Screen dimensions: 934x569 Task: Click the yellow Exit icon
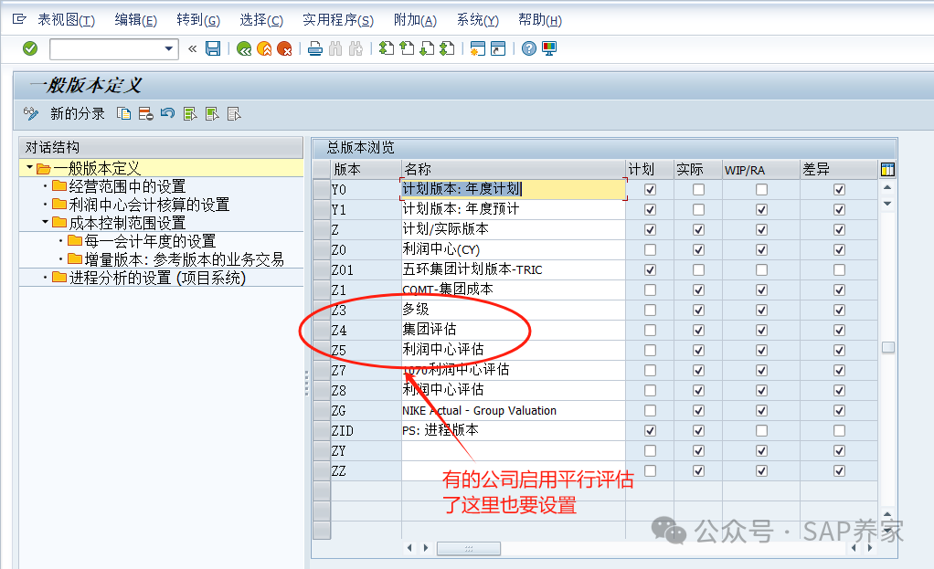[x=264, y=48]
